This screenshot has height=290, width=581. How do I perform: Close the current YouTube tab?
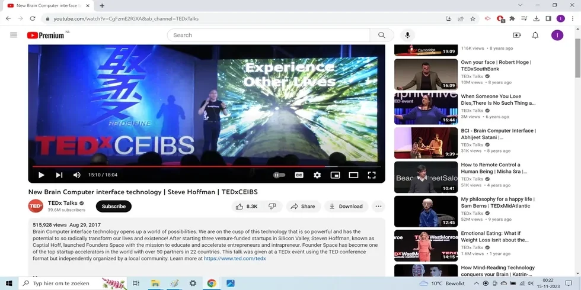tap(88, 5)
